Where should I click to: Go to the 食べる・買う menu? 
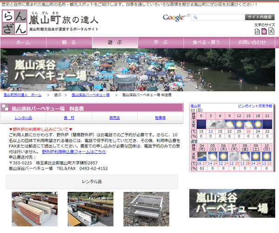206,42
